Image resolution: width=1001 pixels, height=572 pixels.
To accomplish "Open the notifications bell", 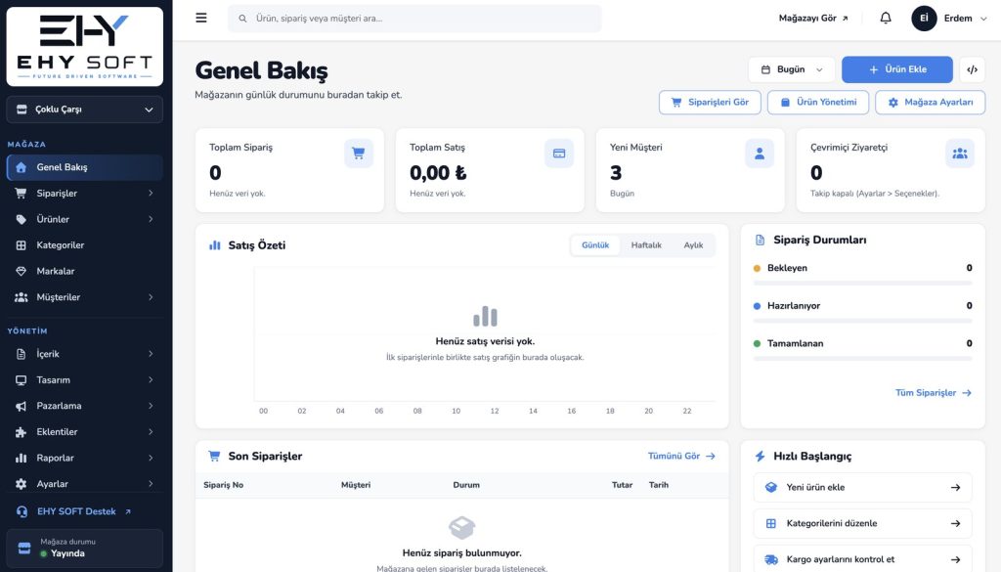I will point(886,18).
